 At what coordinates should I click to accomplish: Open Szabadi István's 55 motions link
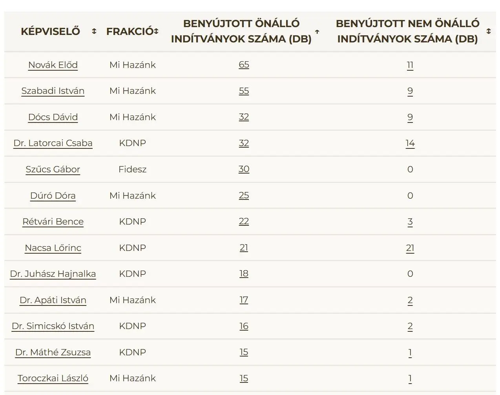[244, 91]
